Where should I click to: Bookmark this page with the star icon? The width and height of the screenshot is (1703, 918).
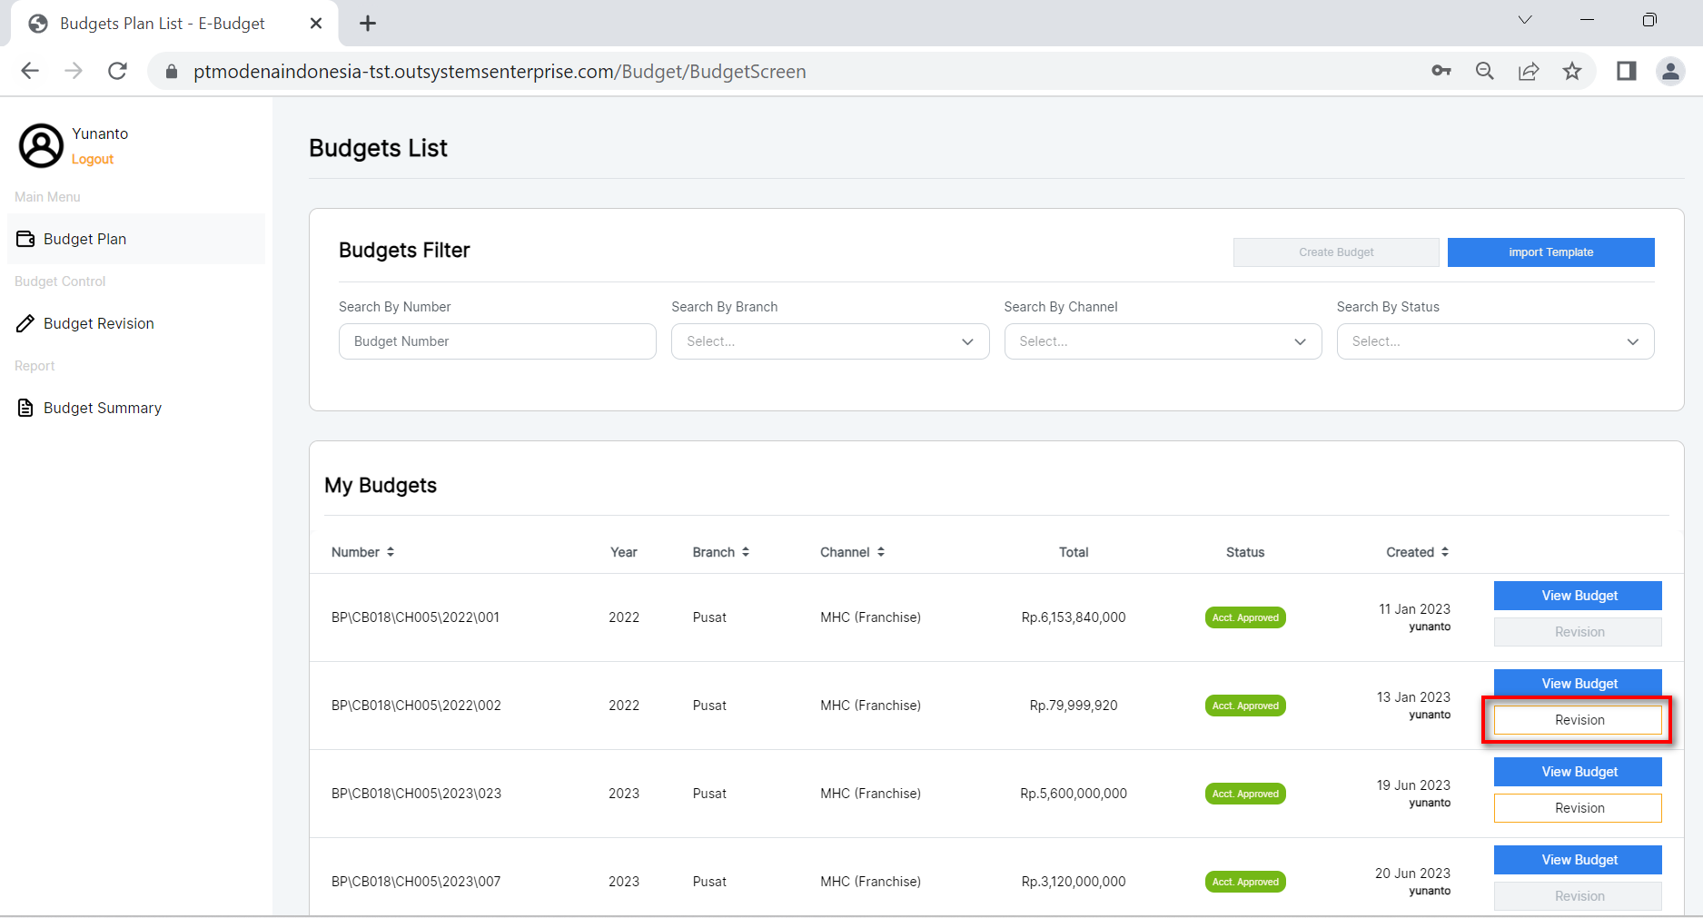coord(1572,71)
